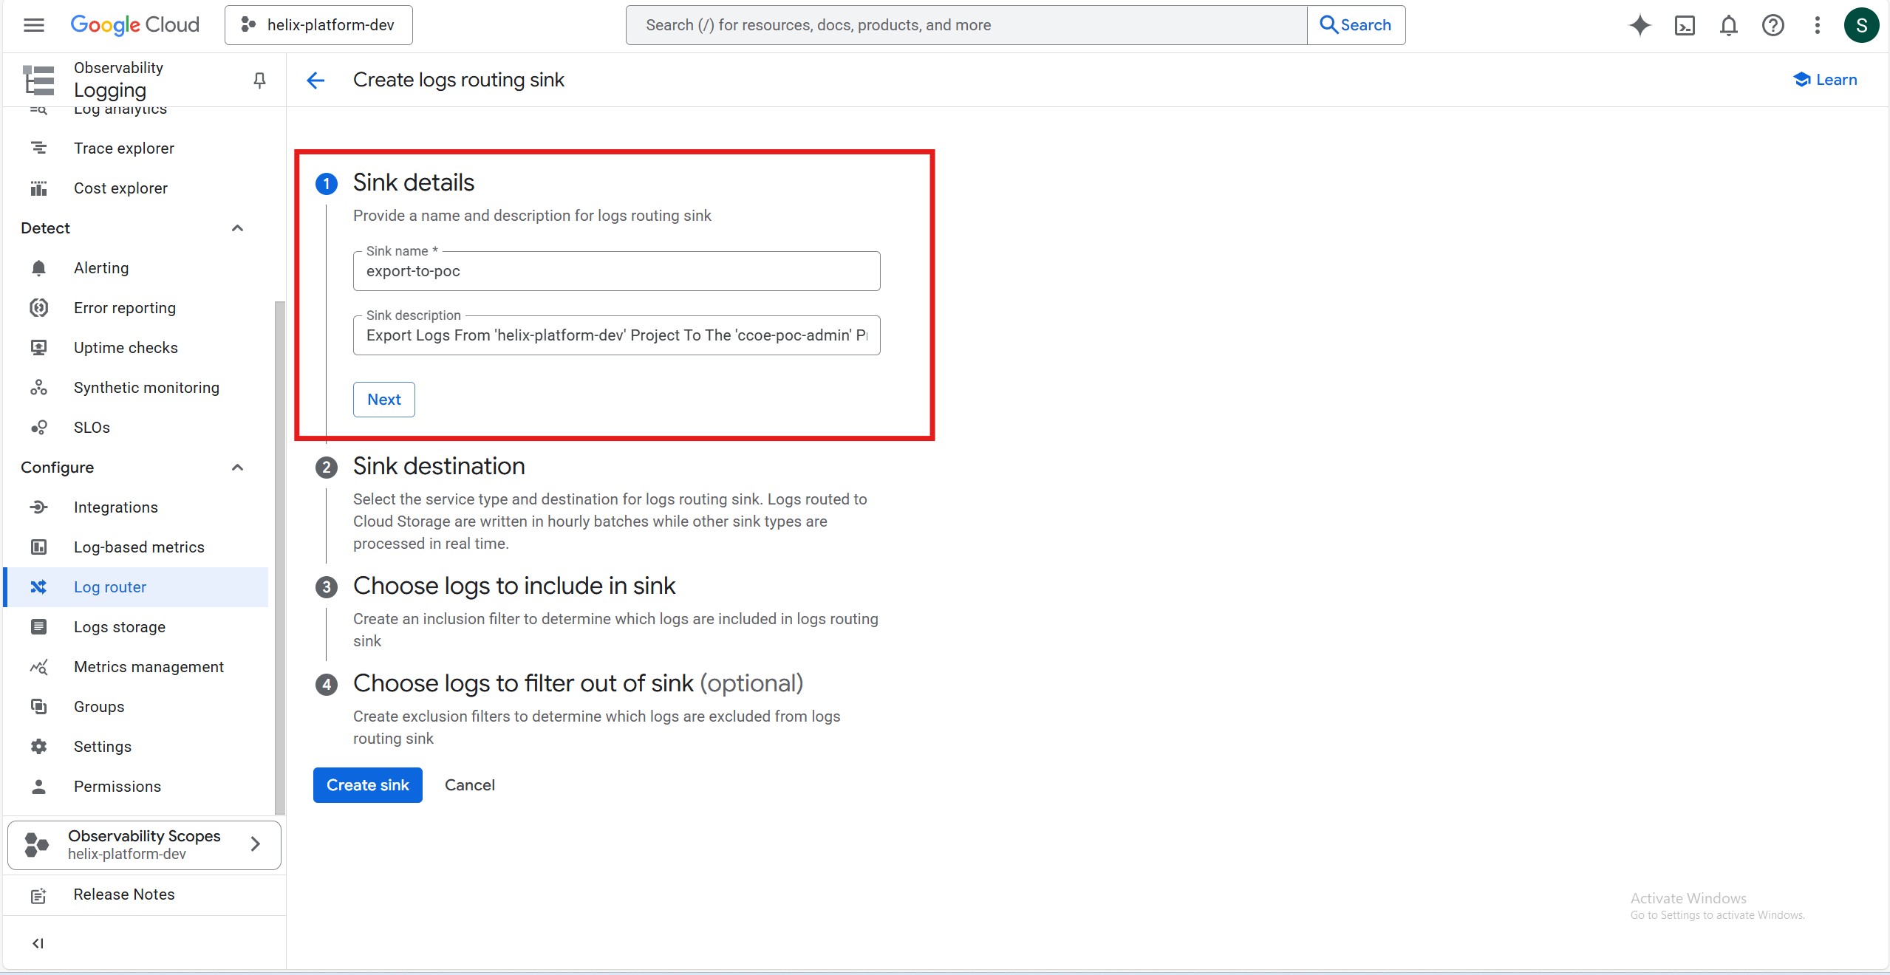Click the main hamburger navigation menu

click(x=34, y=25)
